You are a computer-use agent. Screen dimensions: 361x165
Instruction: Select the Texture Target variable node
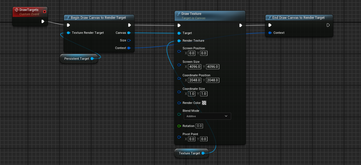coord(189,153)
